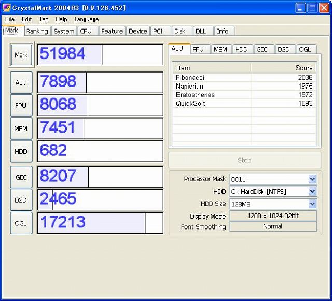Click the ALU score bar 7898
This screenshot has height=301, width=332.
pos(100,82)
